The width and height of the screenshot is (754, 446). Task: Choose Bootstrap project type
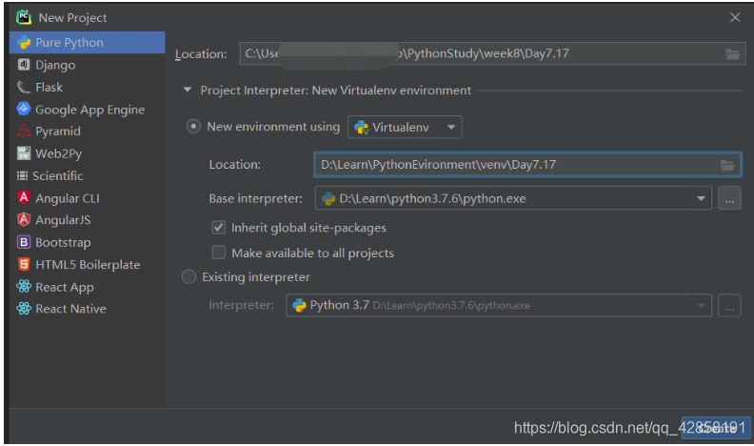point(87,242)
